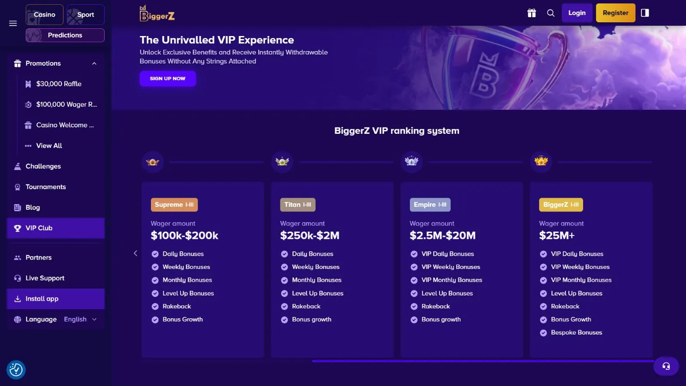Click the BiggerZ logo

[157, 14]
